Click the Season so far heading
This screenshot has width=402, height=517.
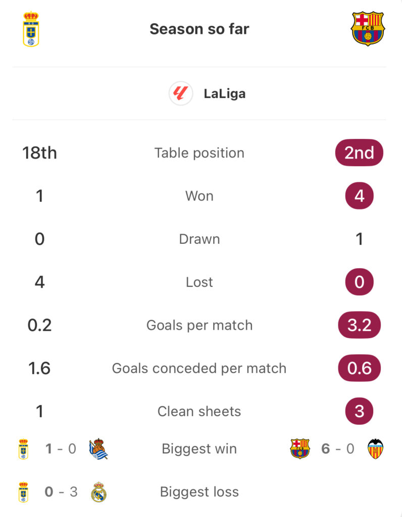[x=199, y=29]
